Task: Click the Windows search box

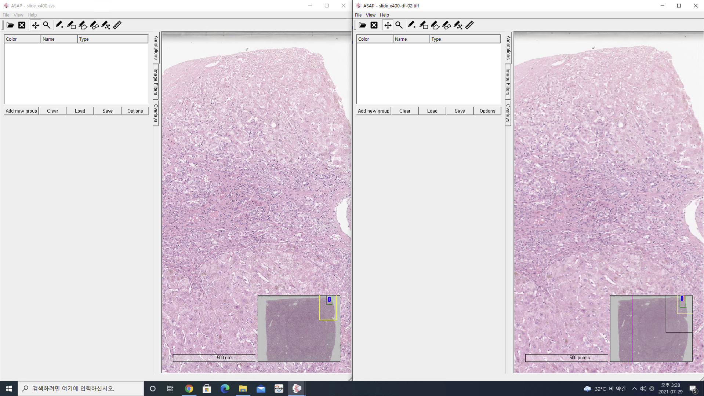Action: (x=81, y=389)
